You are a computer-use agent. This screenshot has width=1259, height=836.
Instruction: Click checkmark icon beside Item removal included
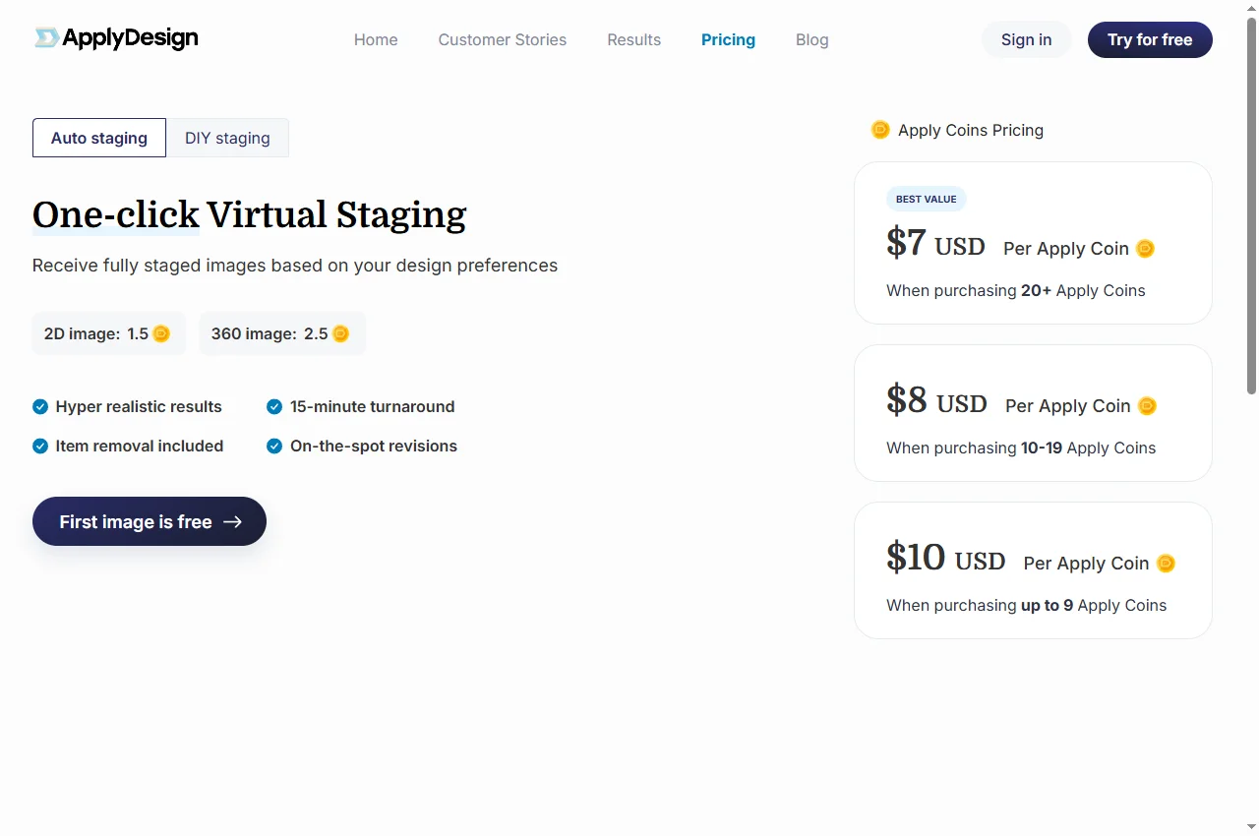coord(40,446)
